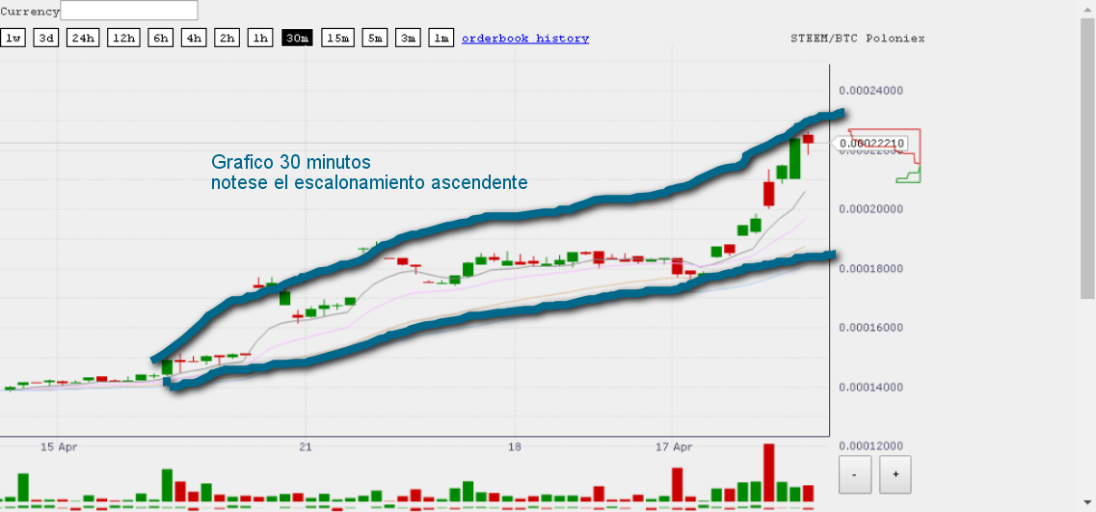Image resolution: width=1096 pixels, height=512 pixels.
Task: Set chart interval to 1h
Action: click(260, 38)
